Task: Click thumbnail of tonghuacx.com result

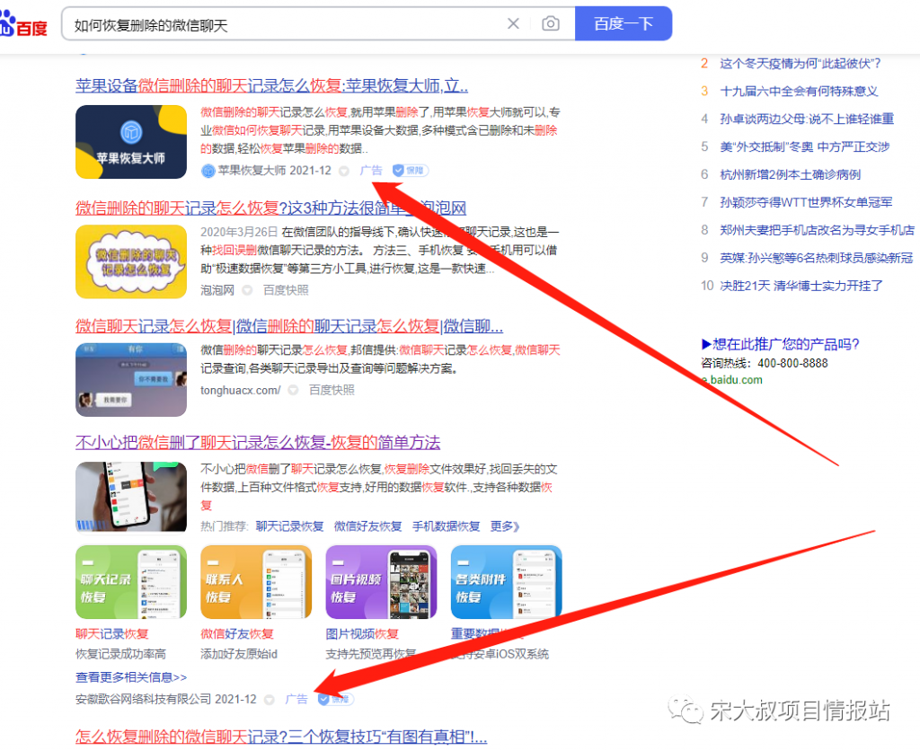Action: (x=131, y=380)
